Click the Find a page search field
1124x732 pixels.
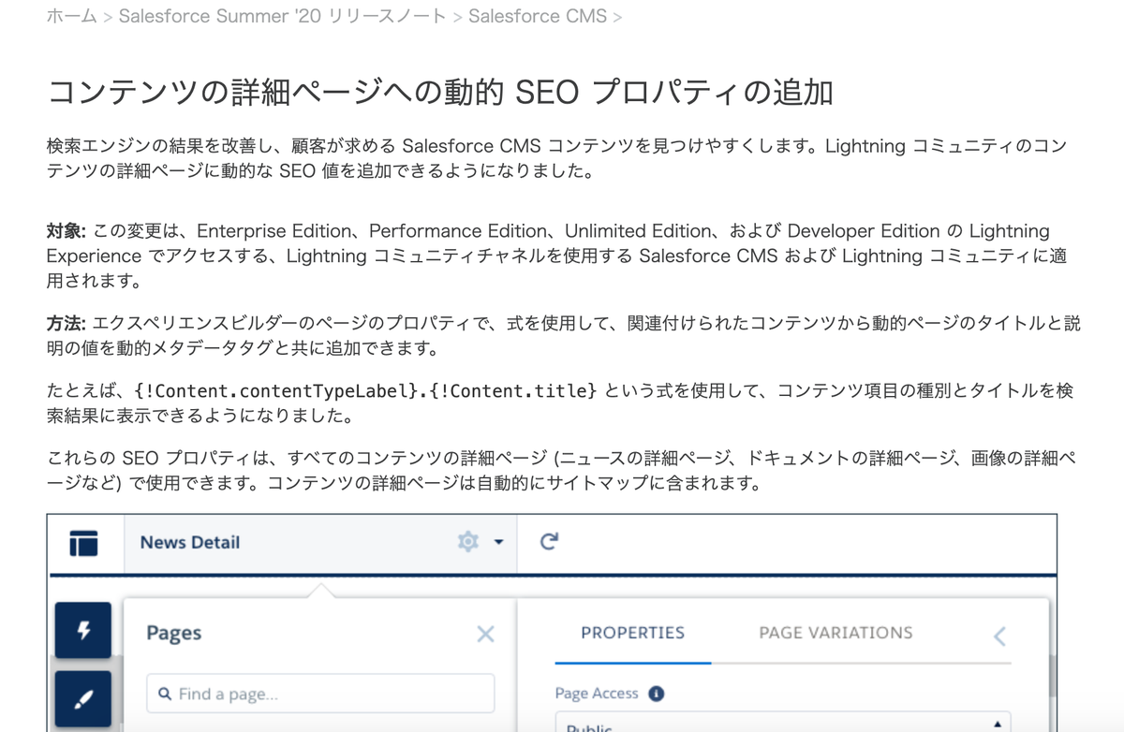coord(320,694)
